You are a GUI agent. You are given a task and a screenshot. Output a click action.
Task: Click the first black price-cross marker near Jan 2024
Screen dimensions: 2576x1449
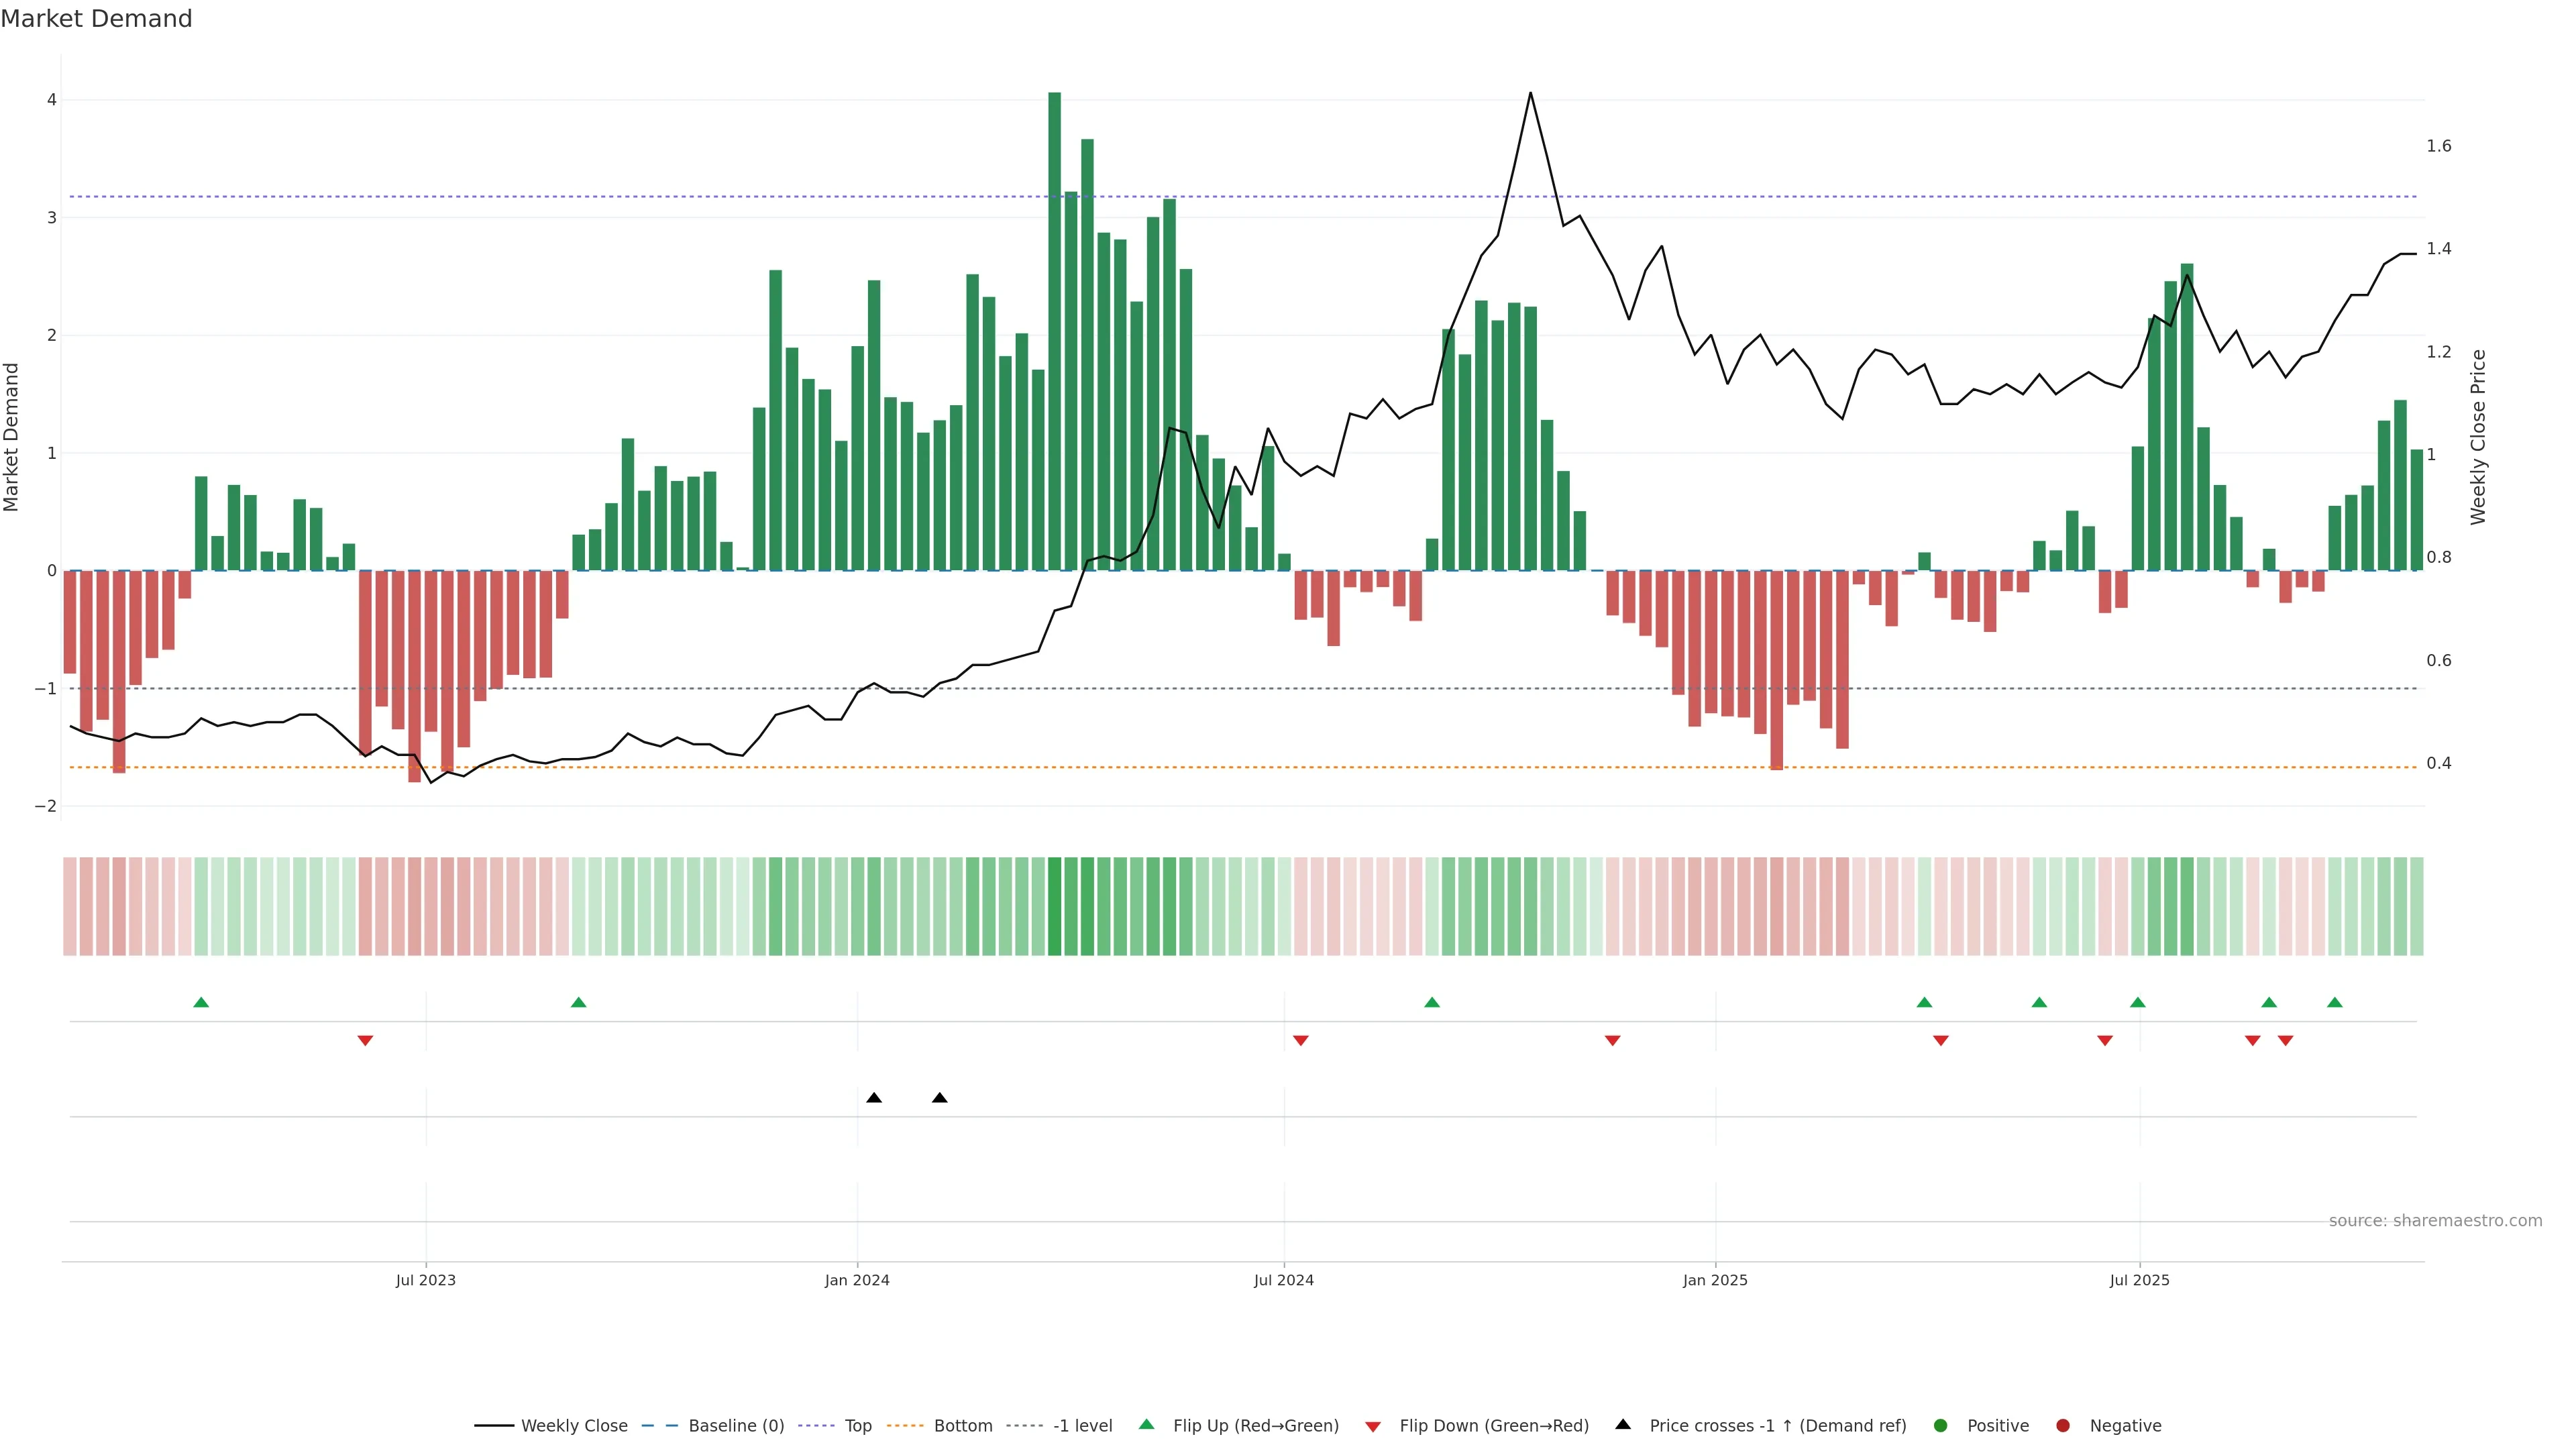coord(874,1098)
